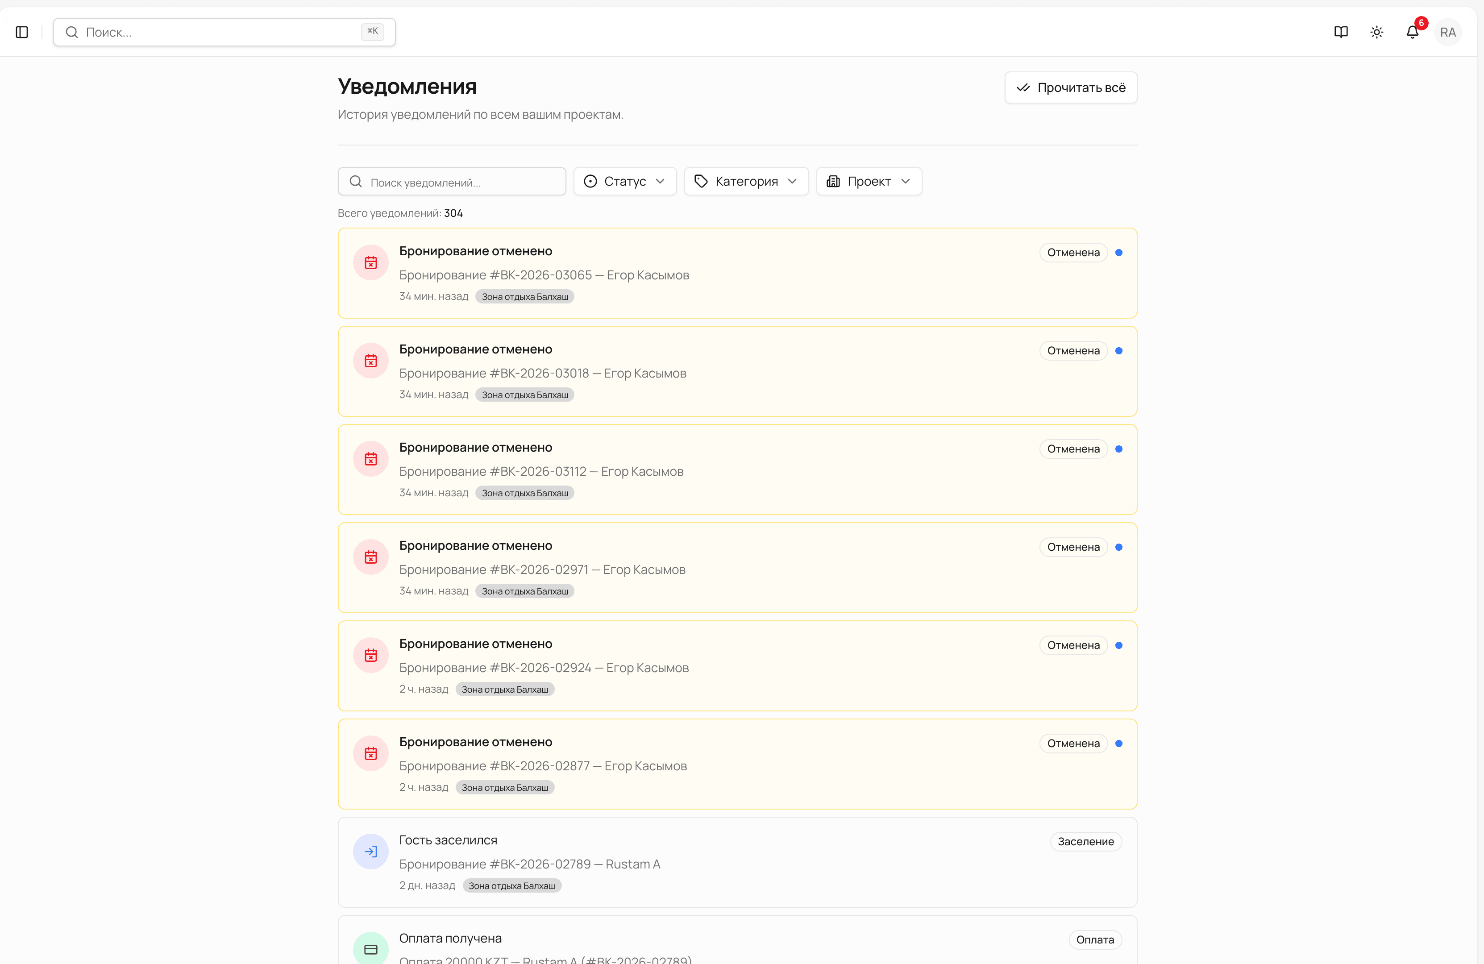Click Отменена badge on #BK-2026-03018

click(1073, 351)
